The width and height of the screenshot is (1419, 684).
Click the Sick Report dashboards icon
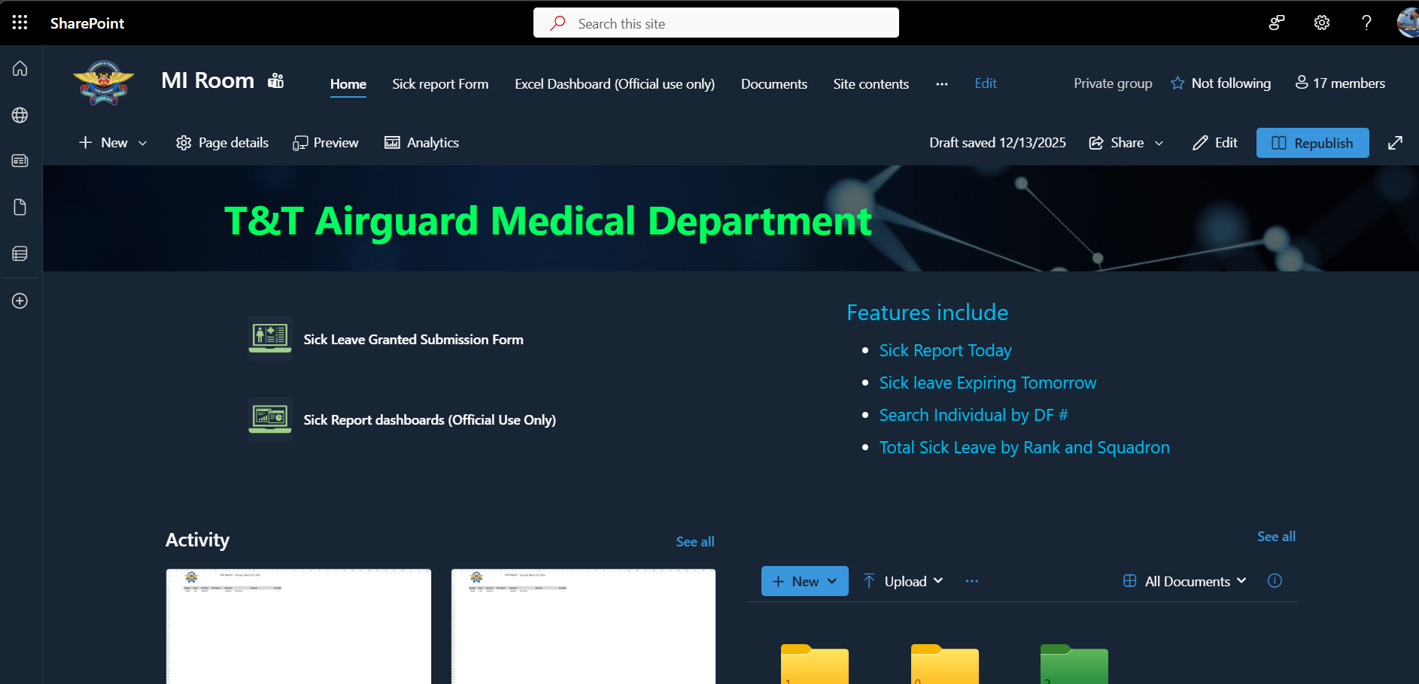270,419
